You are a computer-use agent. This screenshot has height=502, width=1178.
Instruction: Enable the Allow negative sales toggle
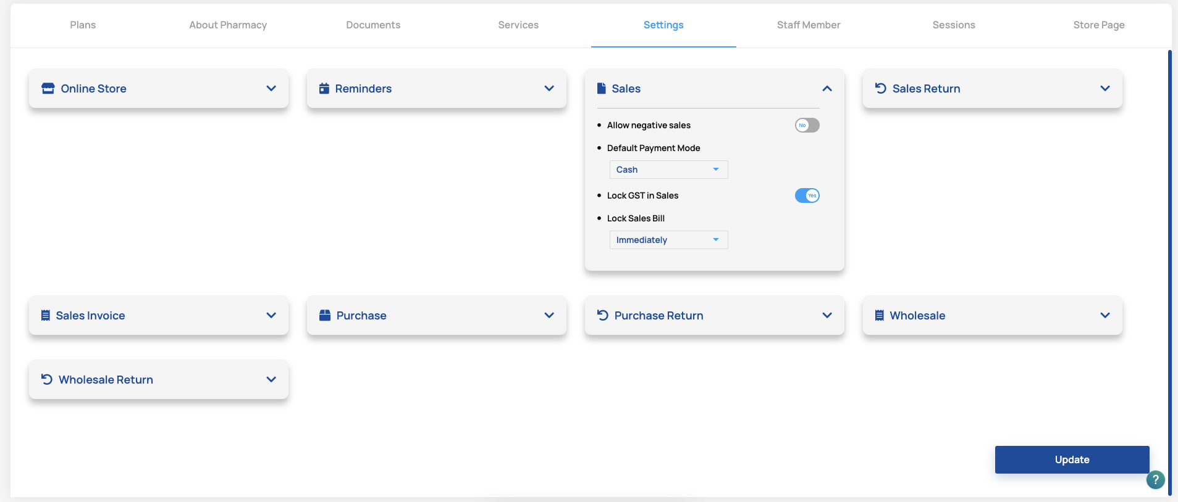[x=807, y=125]
